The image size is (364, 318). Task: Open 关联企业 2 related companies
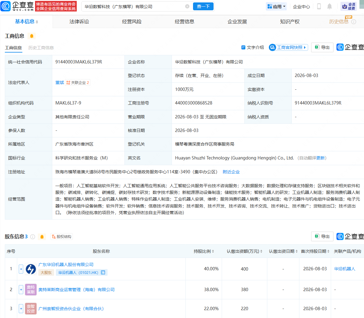pos(78,82)
